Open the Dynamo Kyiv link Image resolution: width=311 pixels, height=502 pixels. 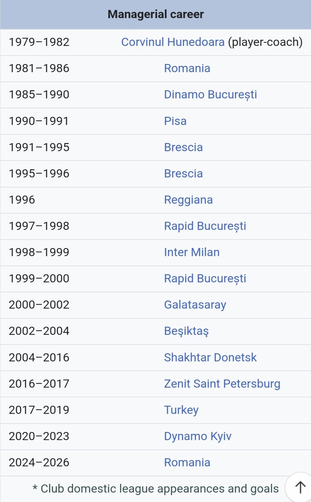198,436
